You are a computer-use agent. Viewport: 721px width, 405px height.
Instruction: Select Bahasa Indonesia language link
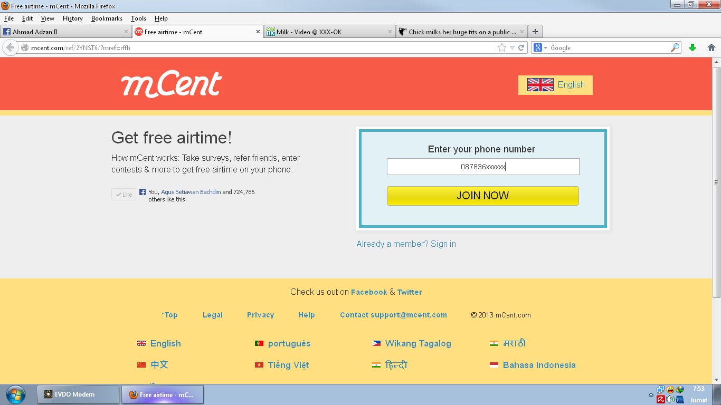pyautogui.click(x=539, y=365)
